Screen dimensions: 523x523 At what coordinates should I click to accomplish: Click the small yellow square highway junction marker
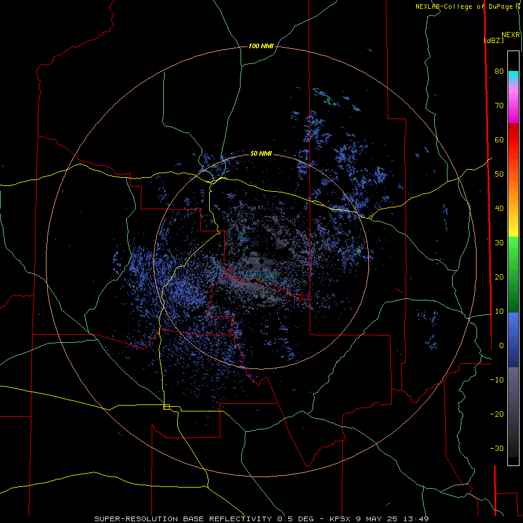(166, 407)
